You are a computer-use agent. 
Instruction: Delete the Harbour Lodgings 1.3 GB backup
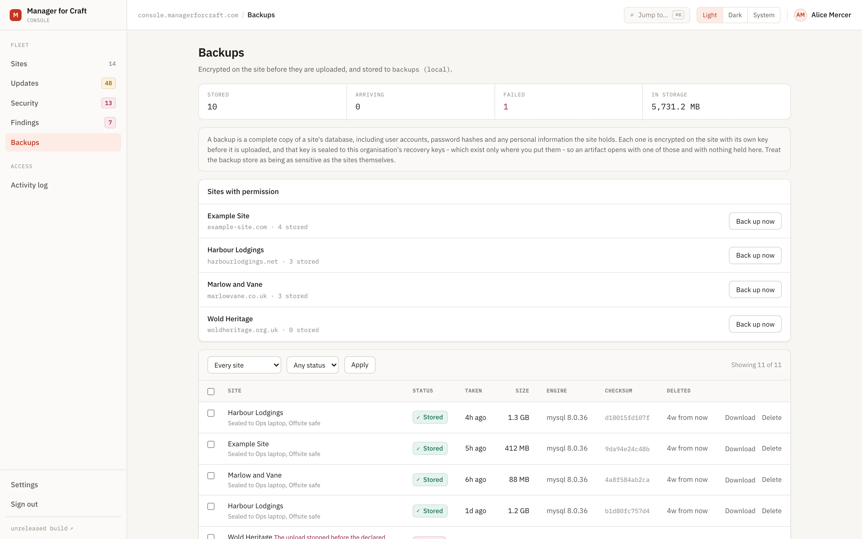[x=771, y=417]
